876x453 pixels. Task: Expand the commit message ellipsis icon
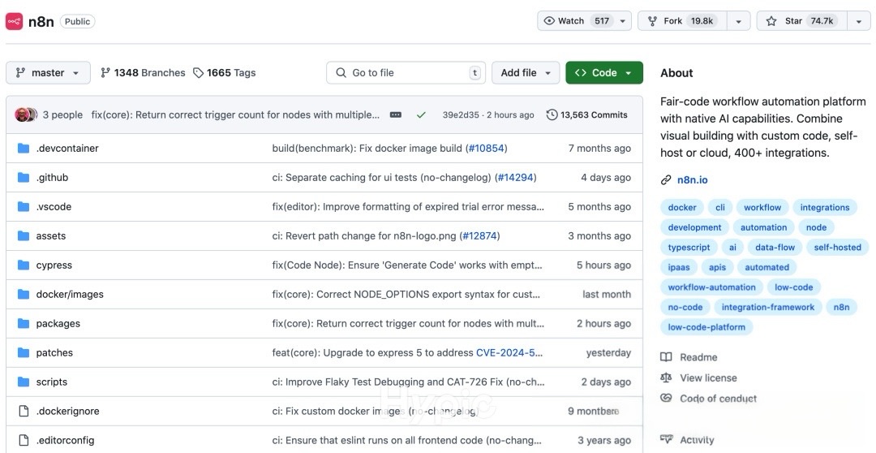coord(396,114)
